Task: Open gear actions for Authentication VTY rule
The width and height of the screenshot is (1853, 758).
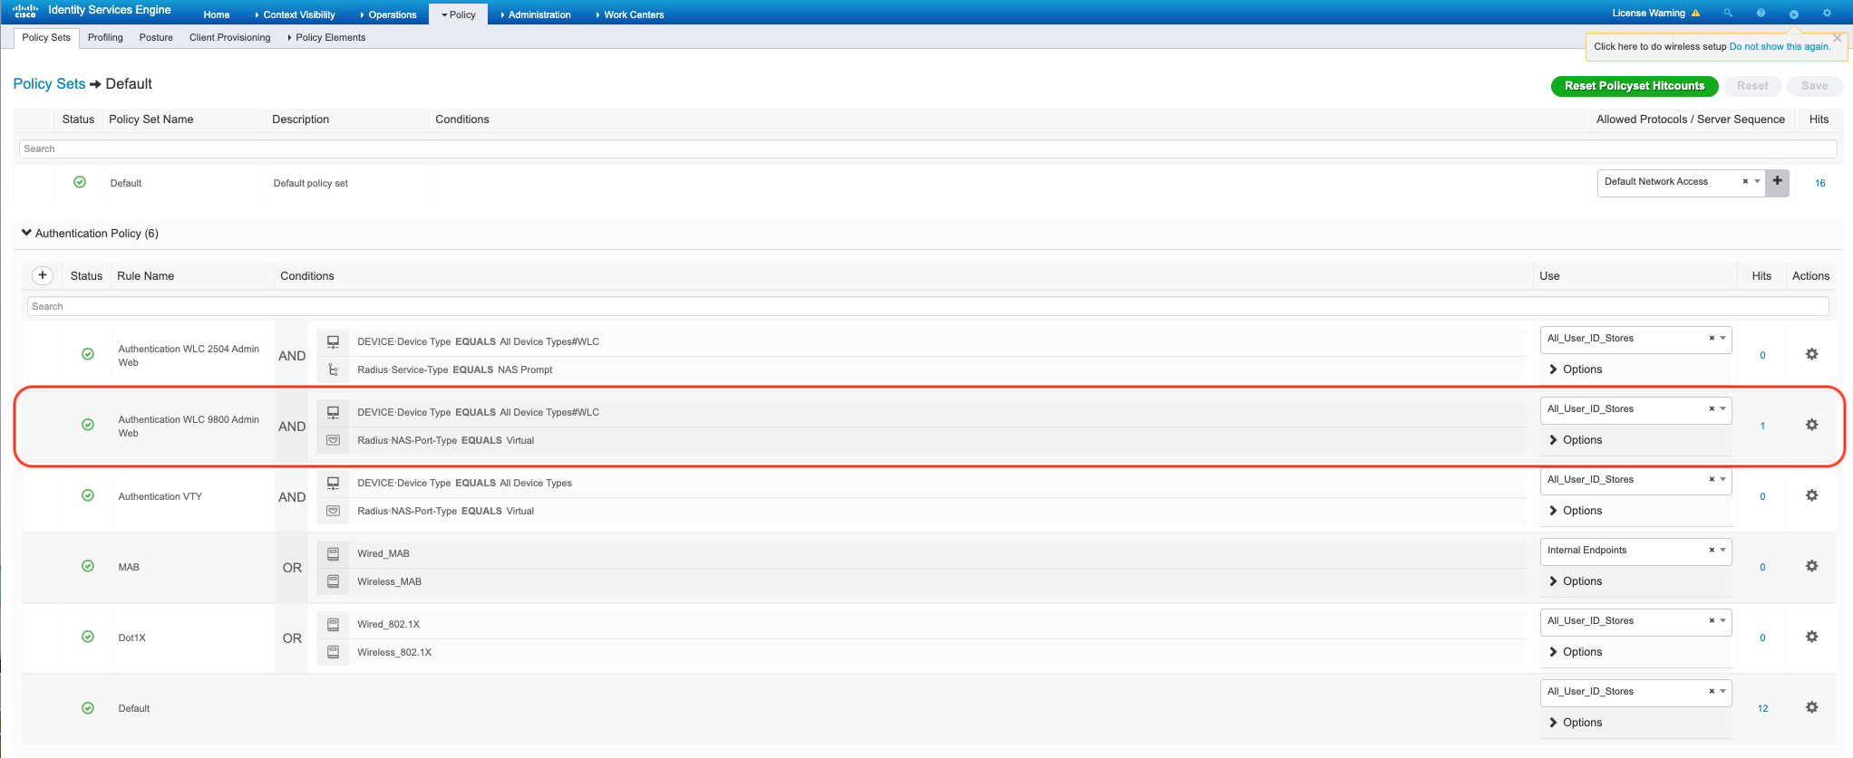Action: point(1811,495)
